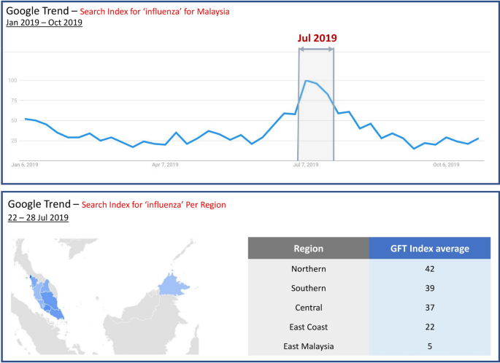Click the shaded Peninsular Malaysia map area
The height and width of the screenshot is (363, 500).
[x=48, y=300]
